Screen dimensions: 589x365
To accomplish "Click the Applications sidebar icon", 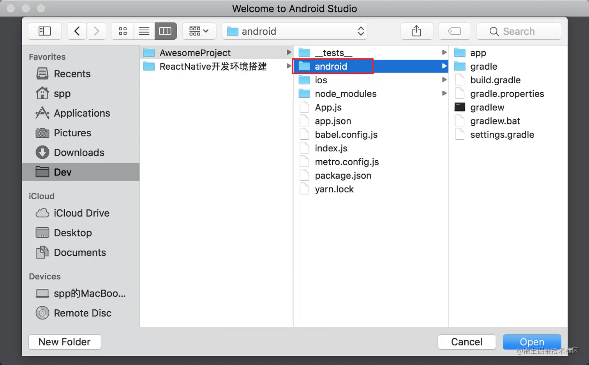I will (x=42, y=113).
